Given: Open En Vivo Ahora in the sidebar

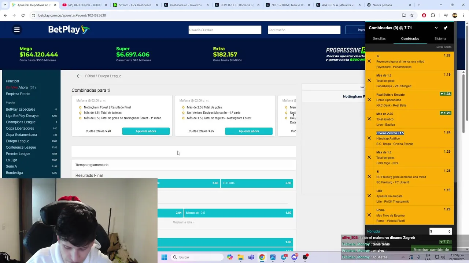Looking at the screenshot, I should coord(21,87).
